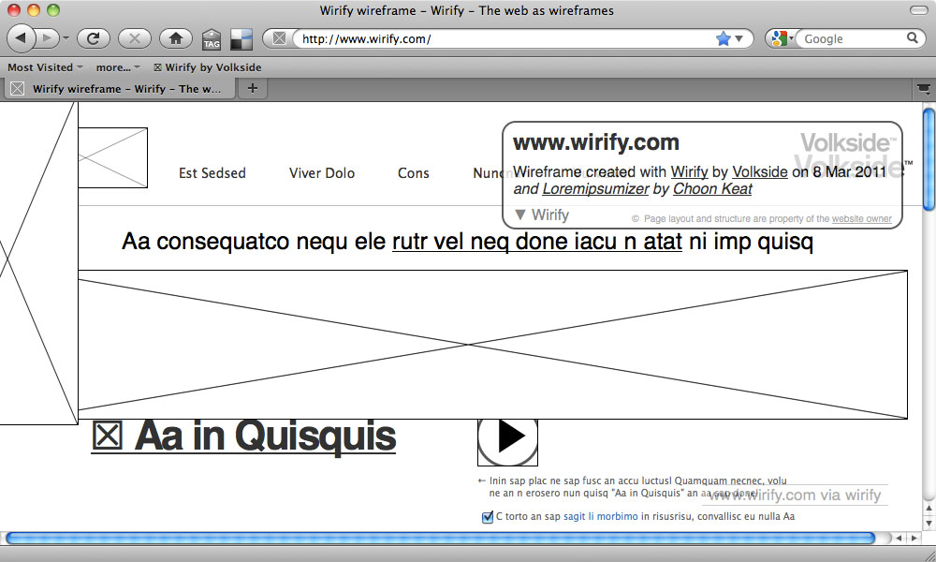Click the "Est Sedsed" navigation item
936x562 pixels.
212,173
